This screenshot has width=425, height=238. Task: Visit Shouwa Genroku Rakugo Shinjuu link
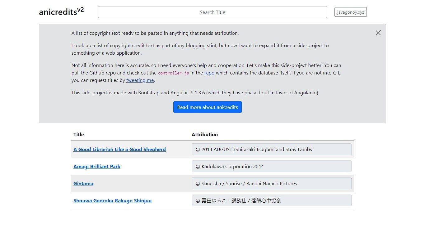pos(112,200)
